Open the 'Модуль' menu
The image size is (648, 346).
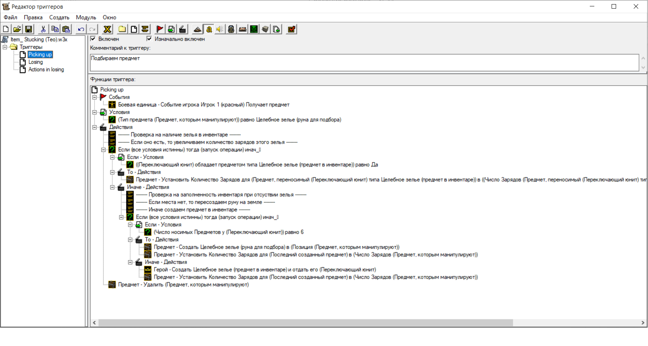point(86,17)
